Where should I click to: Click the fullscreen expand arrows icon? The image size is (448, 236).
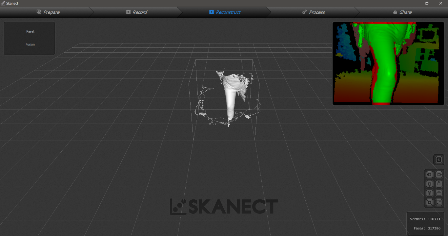[439, 203]
